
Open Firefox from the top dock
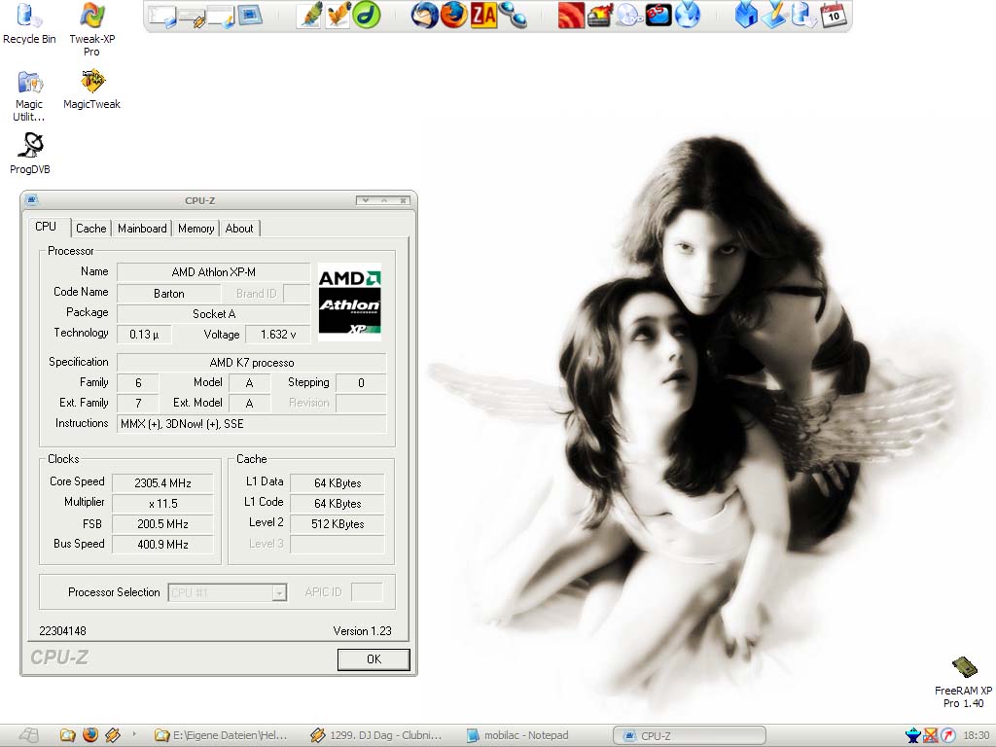coord(453,15)
